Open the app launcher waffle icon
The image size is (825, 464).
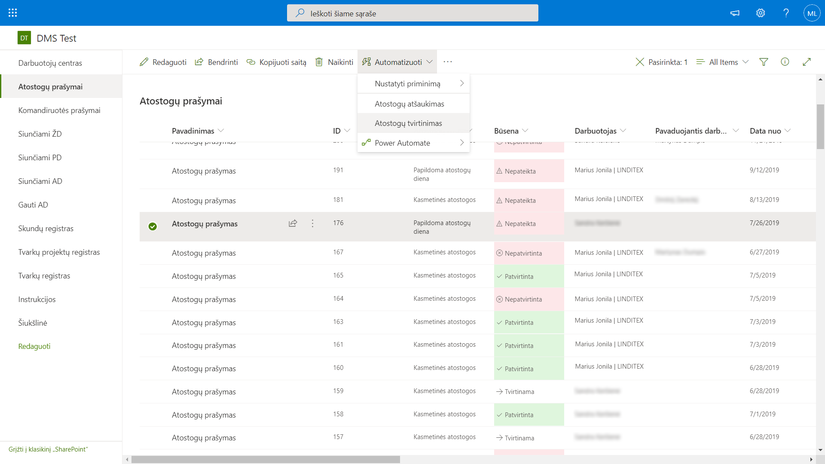[12, 13]
